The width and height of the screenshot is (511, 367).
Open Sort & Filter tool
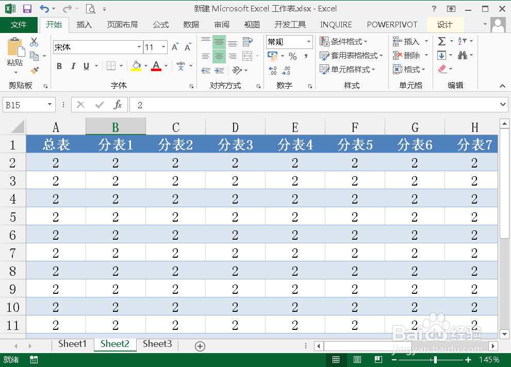tap(462, 41)
